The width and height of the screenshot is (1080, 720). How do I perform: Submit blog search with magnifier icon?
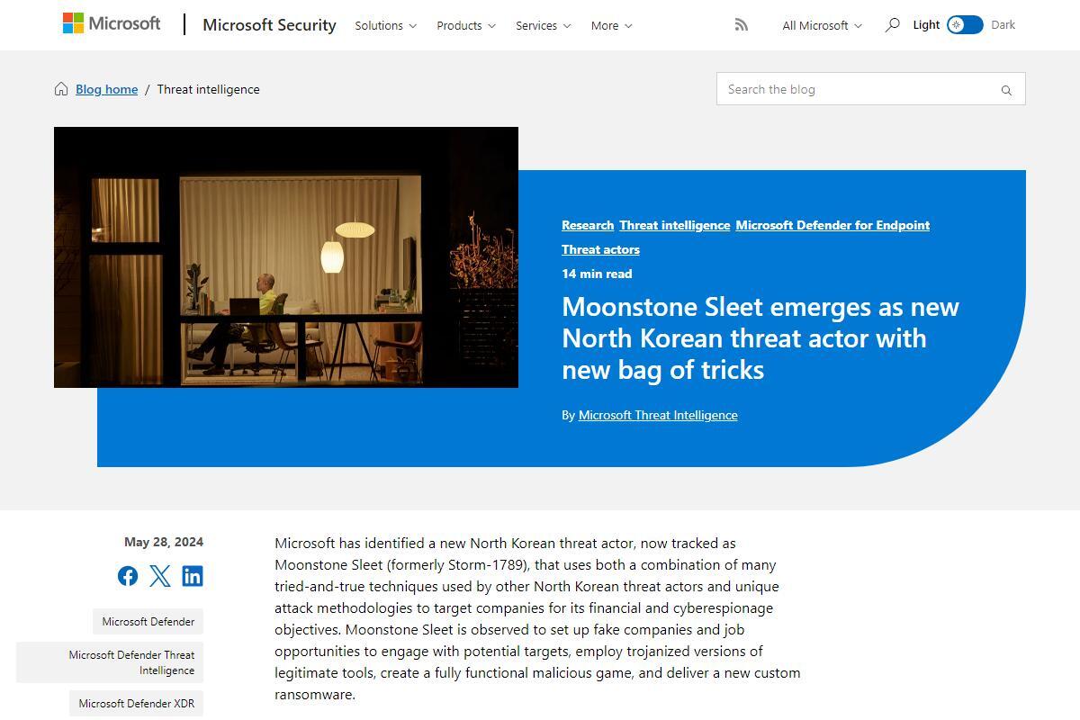[x=1006, y=90]
